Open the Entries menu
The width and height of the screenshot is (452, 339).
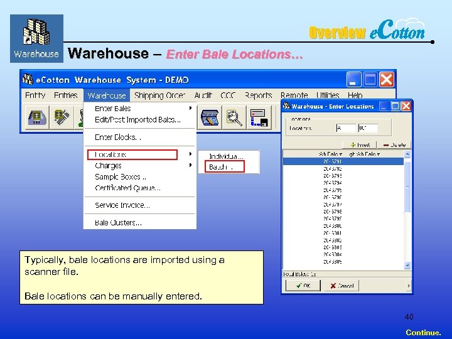point(66,95)
